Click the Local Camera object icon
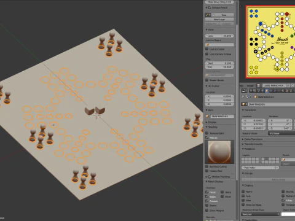The height and width of the screenshot is (221, 295). [208, 75]
